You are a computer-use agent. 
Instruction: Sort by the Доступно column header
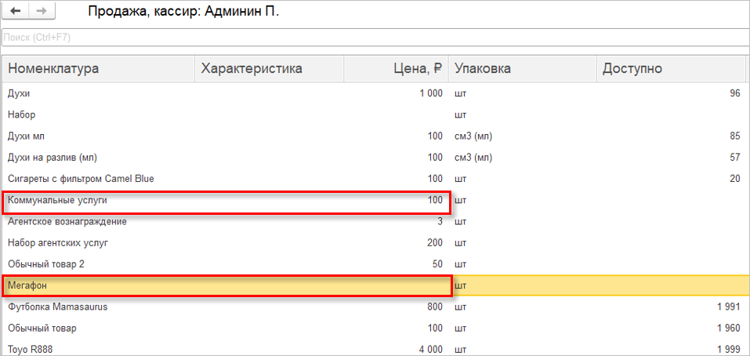click(671, 69)
